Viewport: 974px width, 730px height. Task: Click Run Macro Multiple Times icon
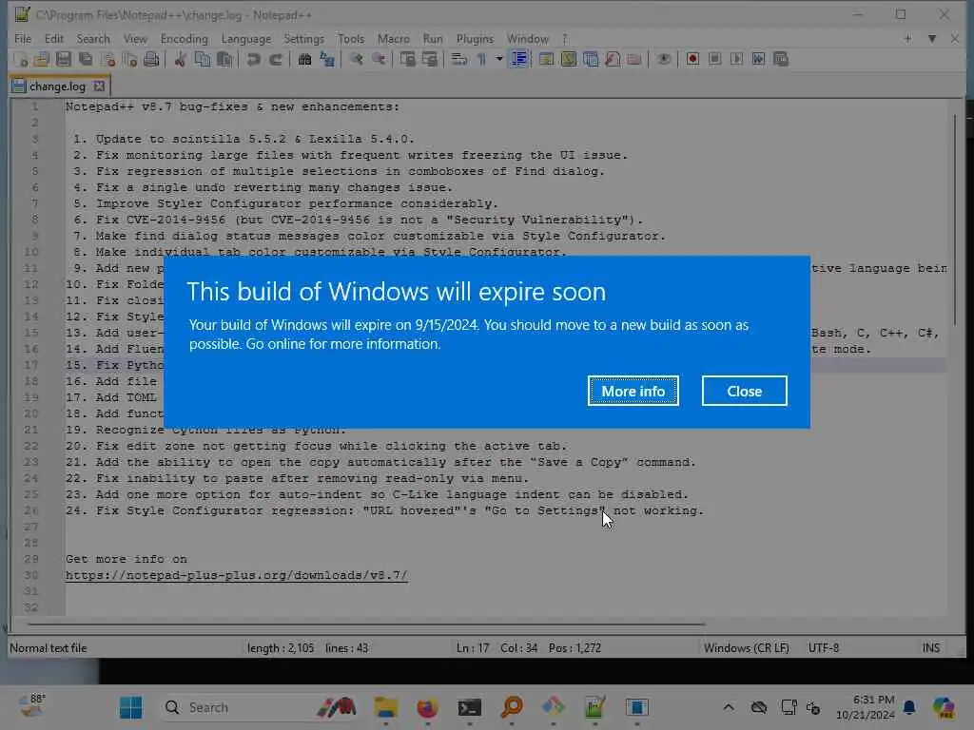pos(758,60)
